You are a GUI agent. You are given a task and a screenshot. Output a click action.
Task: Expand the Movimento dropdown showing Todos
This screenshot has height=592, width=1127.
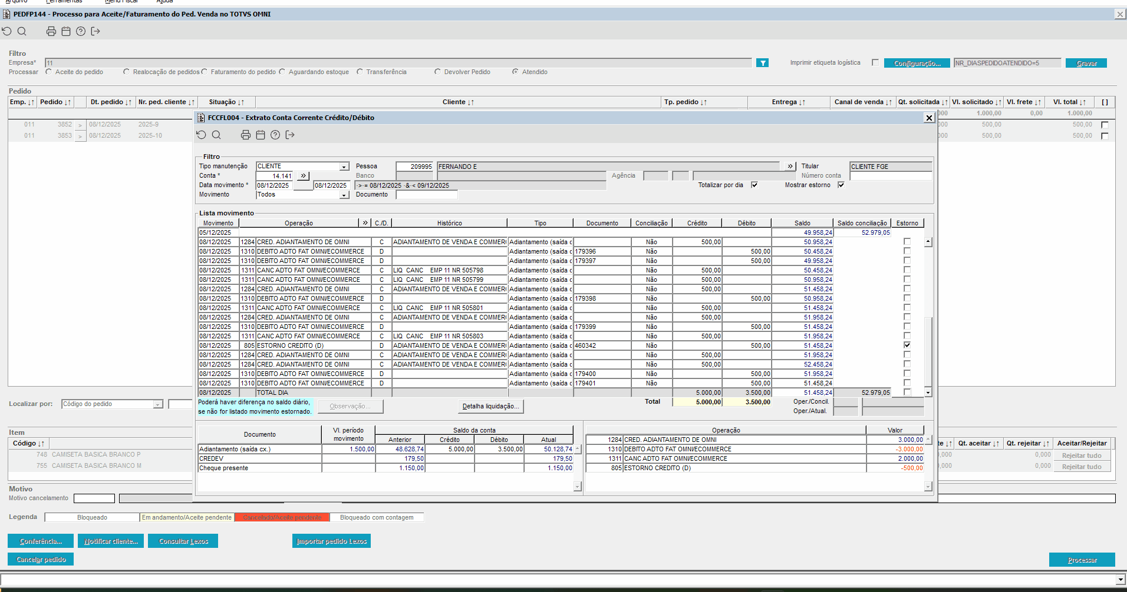tap(344, 195)
